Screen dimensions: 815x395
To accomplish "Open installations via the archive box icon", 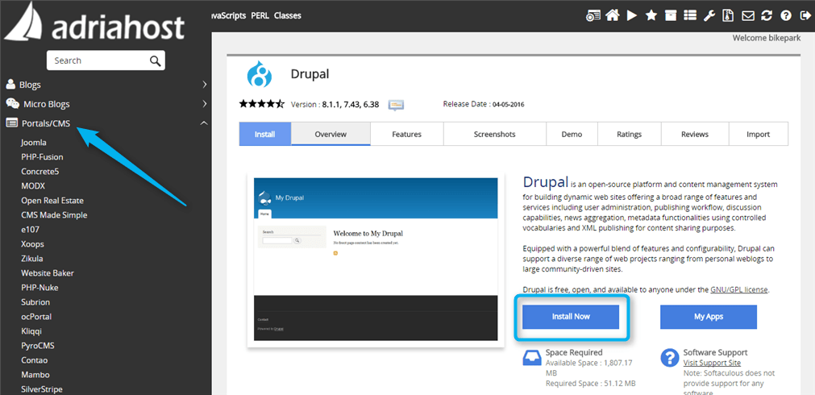I will 671,15.
